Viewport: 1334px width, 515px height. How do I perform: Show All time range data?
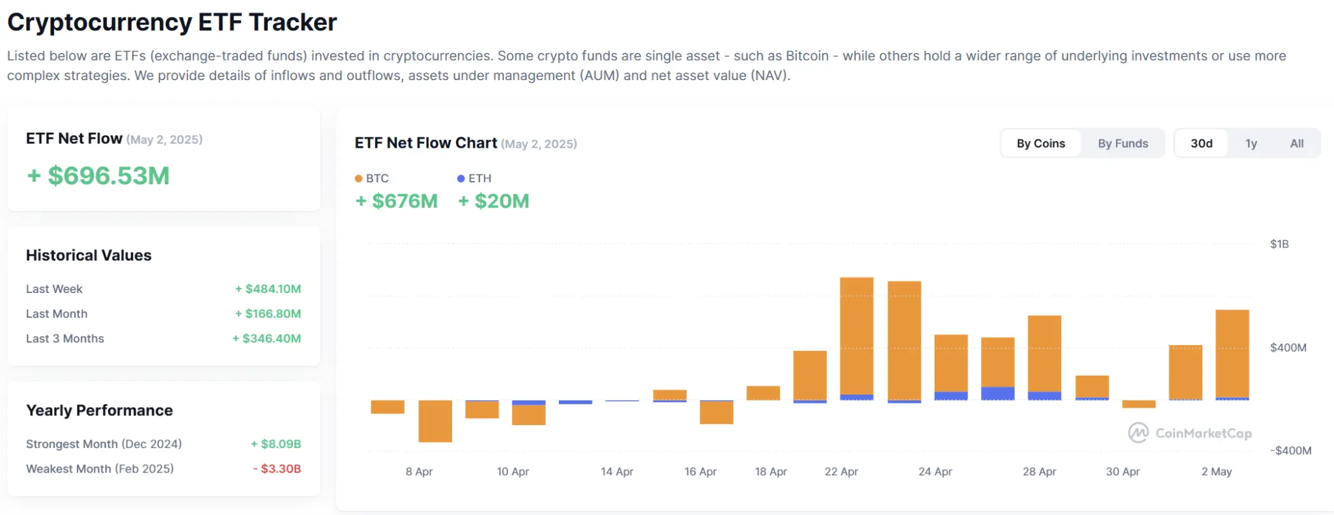[1296, 143]
